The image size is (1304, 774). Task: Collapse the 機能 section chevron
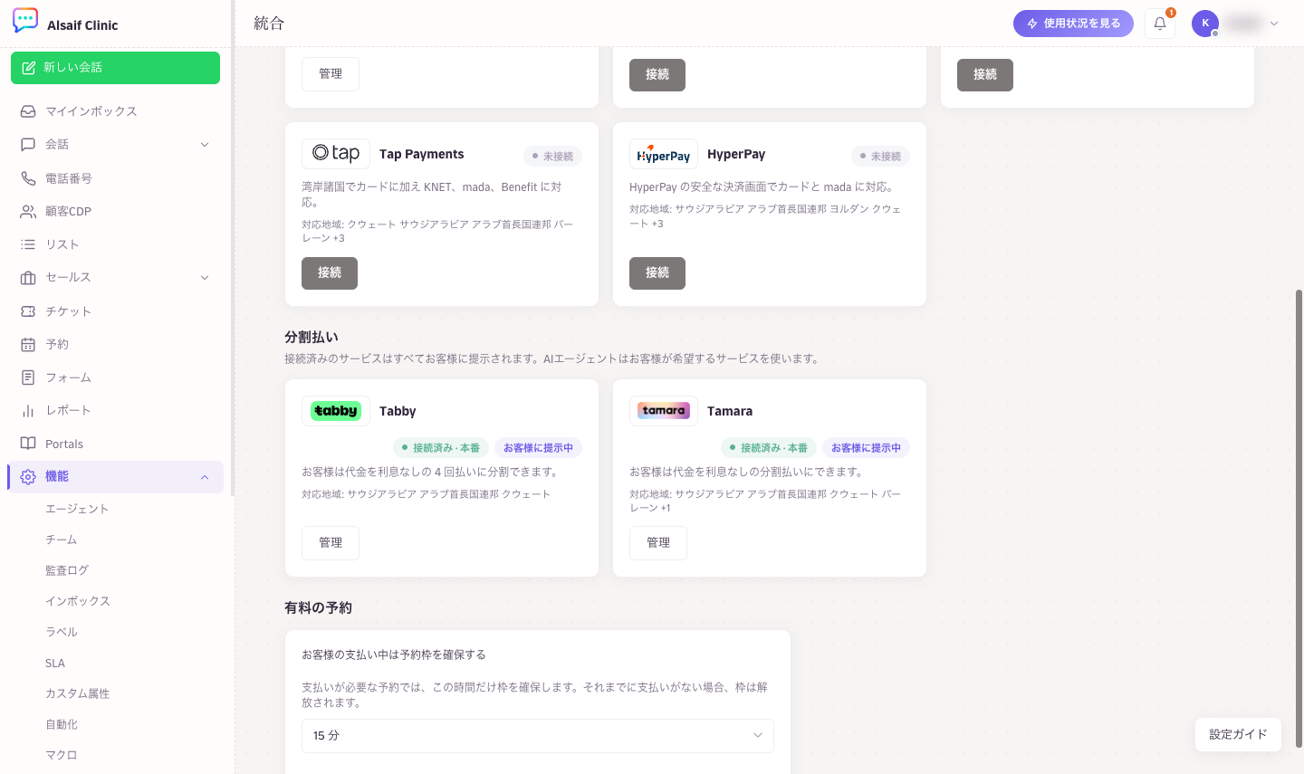tap(205, 477)
